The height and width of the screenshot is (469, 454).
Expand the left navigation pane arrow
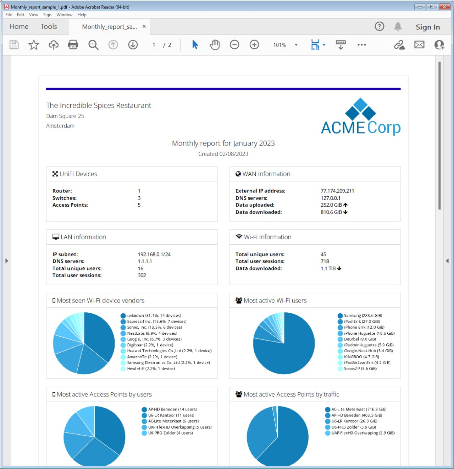[6, 261]
